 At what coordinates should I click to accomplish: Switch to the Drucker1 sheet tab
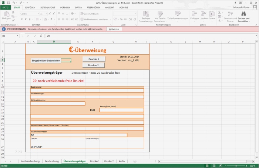(95, 161)
